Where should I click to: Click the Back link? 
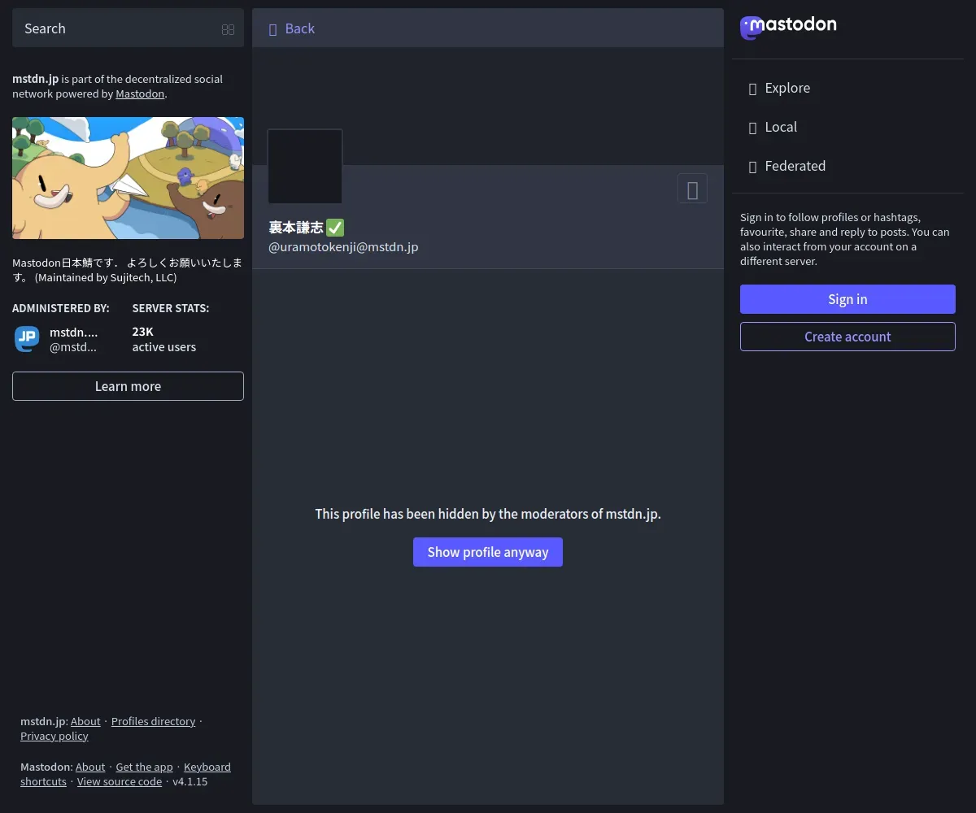pos(291,28)
